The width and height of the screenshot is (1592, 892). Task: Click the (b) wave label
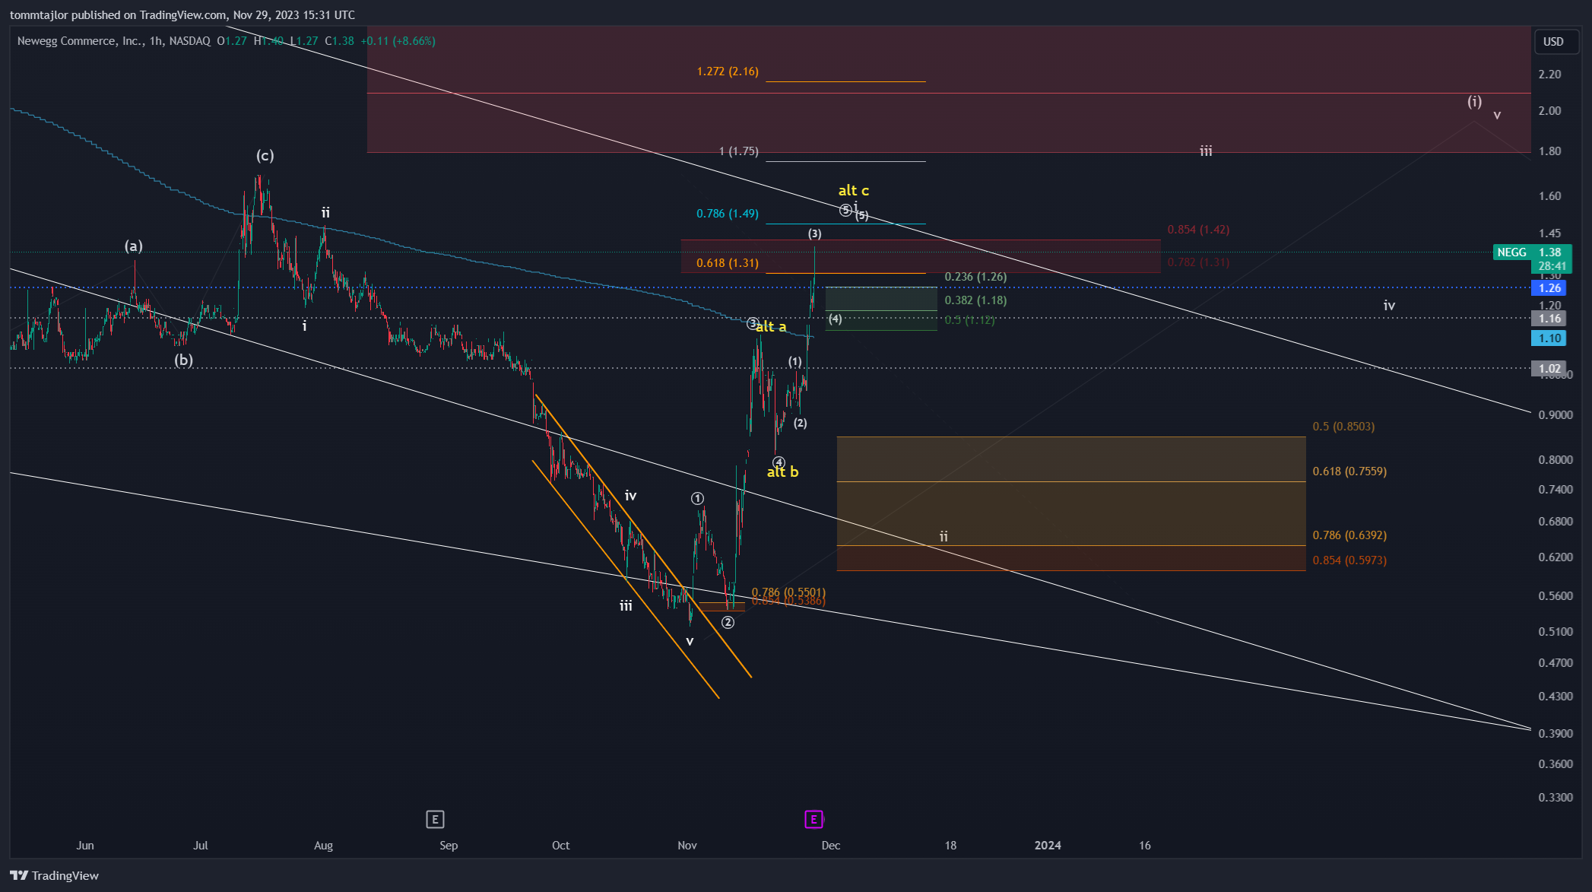coord(183,360)
